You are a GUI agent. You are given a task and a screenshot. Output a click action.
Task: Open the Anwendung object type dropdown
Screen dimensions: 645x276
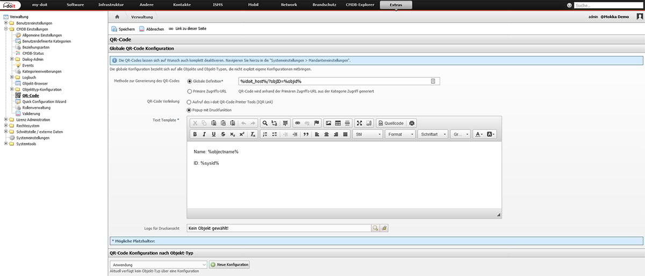tap(158, 265)
